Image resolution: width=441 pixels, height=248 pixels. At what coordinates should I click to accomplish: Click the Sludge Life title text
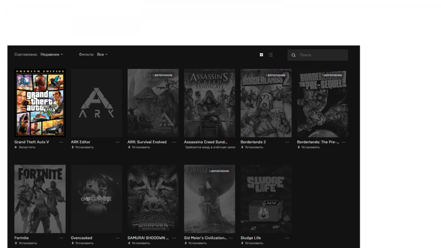click(x=251, y=238)
